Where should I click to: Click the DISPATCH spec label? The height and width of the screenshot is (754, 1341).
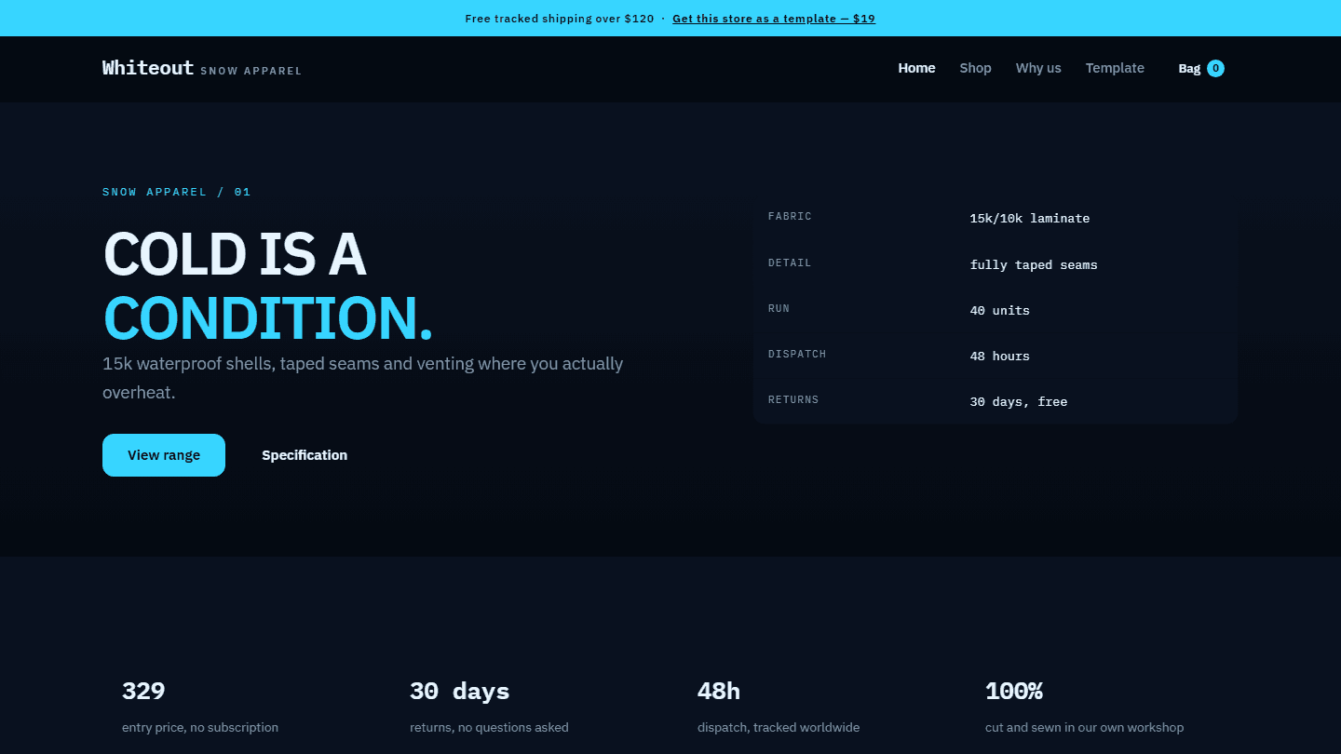point(797,354)
